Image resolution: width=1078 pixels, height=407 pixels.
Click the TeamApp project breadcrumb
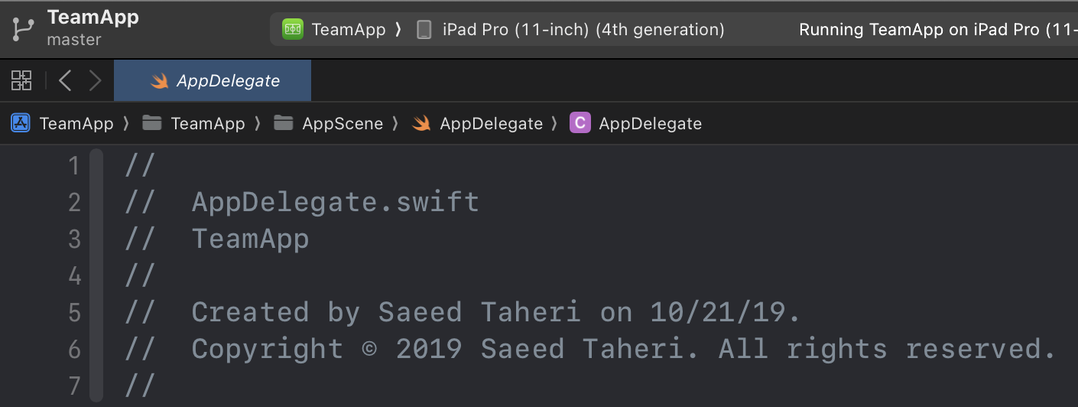tap(76, 123)
